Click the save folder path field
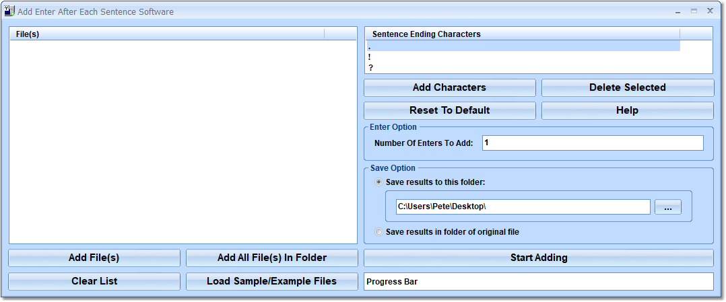This screenshot has height=302, width=726. pyautogui.click(x=523, y=207)
